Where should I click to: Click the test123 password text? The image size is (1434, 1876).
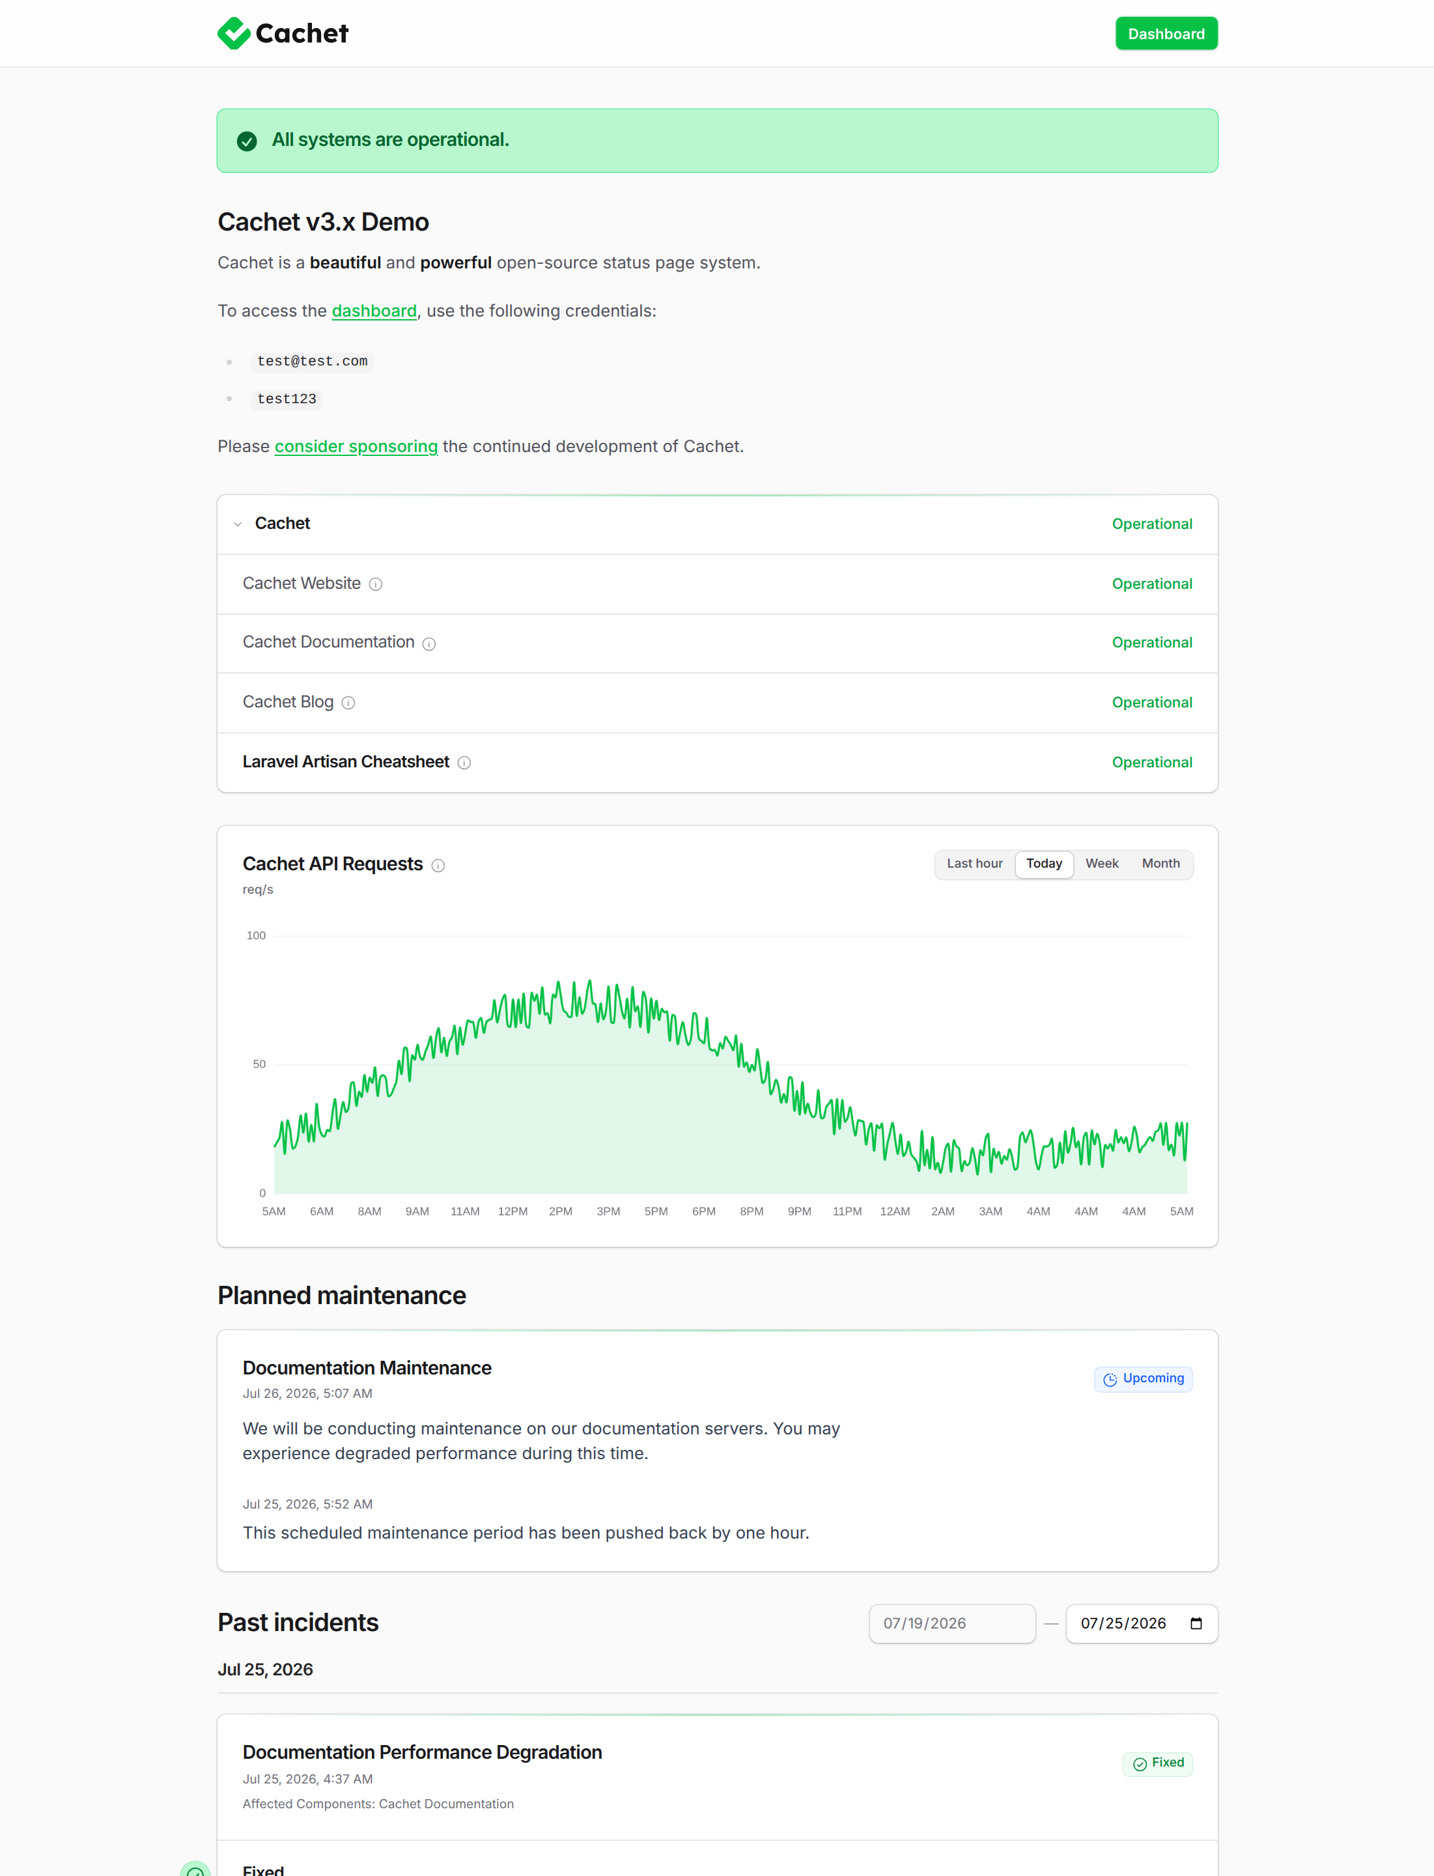[x=287, y=399]
